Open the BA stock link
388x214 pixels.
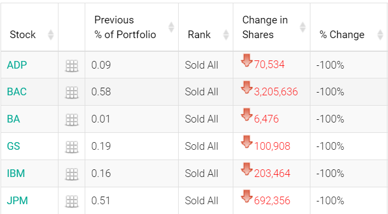click(13, 119)
